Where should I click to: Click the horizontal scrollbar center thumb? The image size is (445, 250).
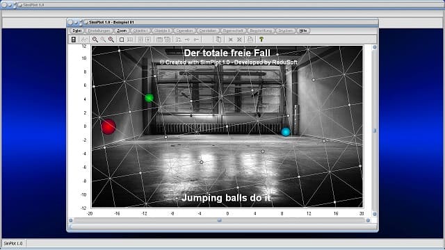tap(220, 220)
